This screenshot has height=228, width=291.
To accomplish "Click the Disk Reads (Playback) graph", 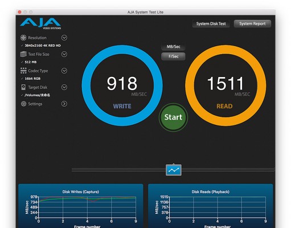I will (x=211, y=206).
